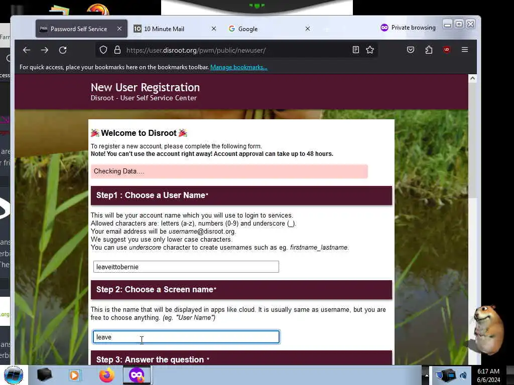The width and height of the screenshot is (514, 385).
Task: Click the padlock site security icon
Action: [117, 50]
